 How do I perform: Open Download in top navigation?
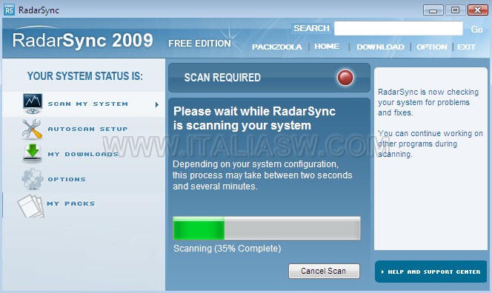380,47
